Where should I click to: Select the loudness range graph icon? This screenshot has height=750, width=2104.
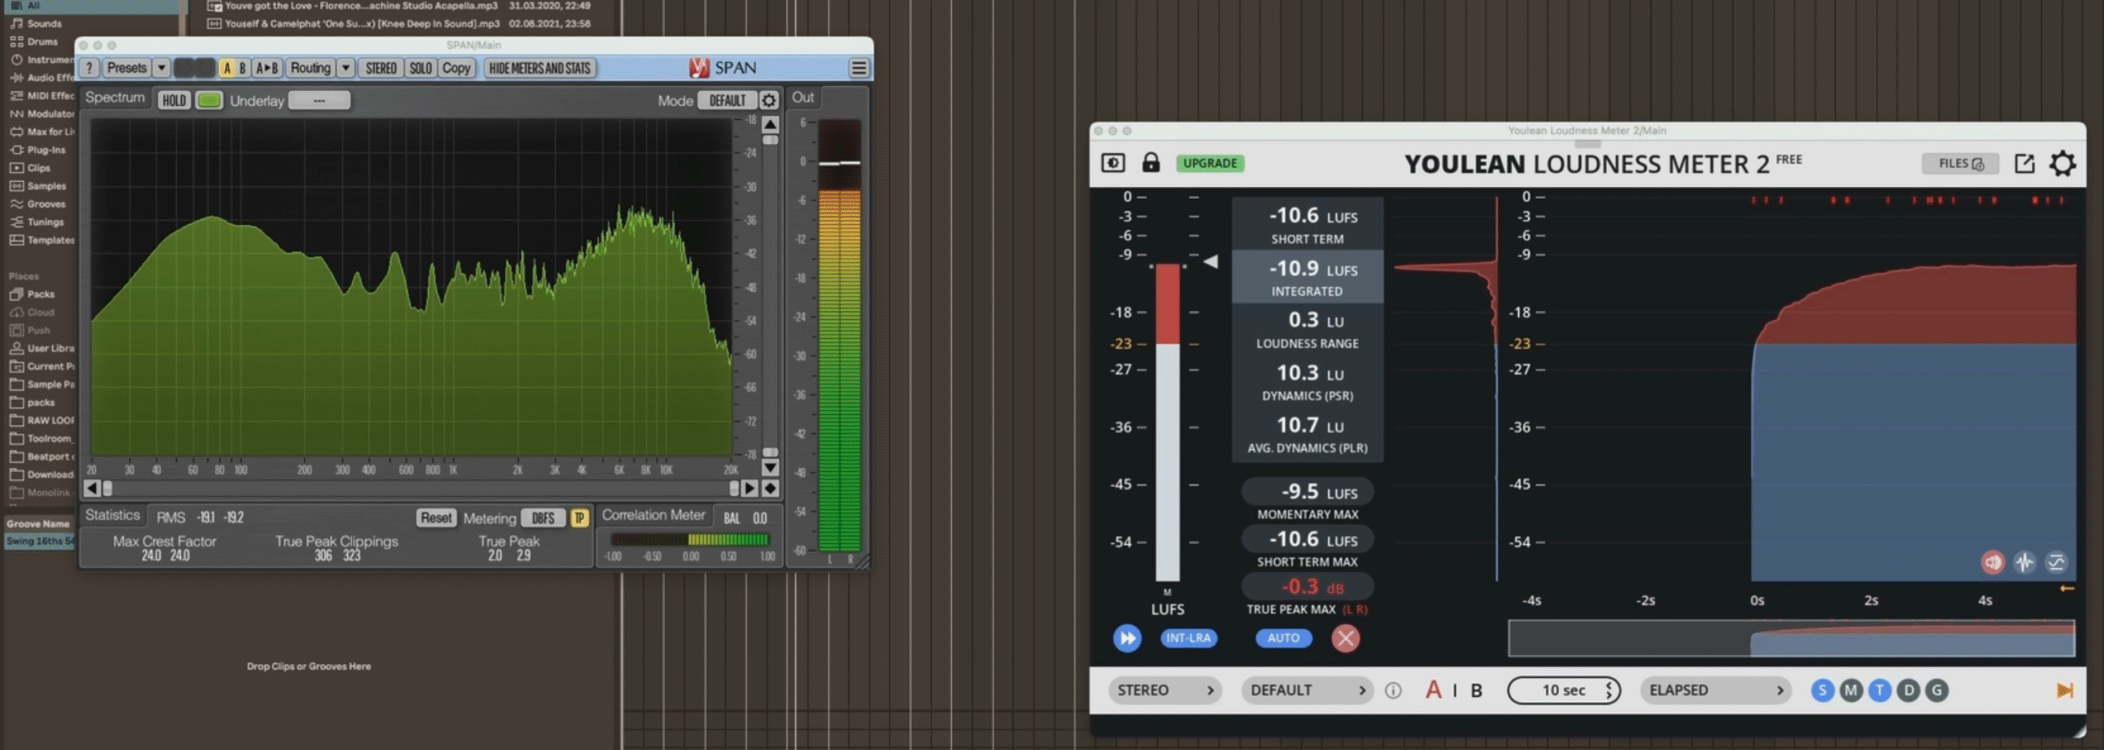[2059, 562]
